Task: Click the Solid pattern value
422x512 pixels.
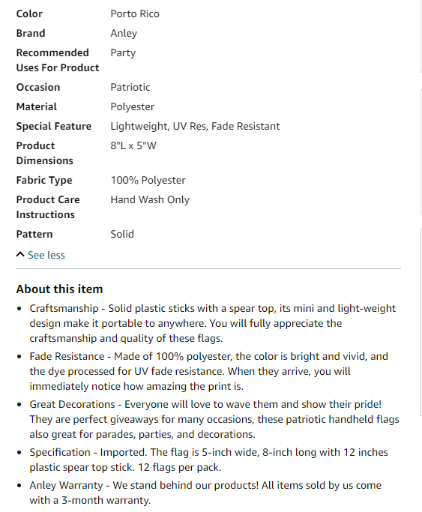Action: (122, 234)
